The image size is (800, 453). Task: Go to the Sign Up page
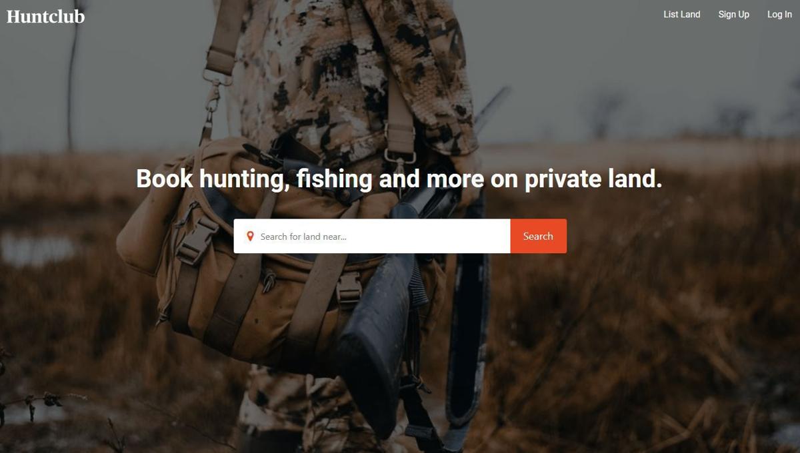[733, 15]
